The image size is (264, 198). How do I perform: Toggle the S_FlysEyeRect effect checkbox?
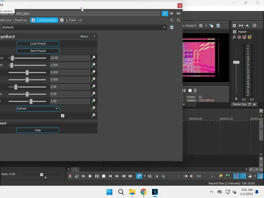(x=33, y=20)
